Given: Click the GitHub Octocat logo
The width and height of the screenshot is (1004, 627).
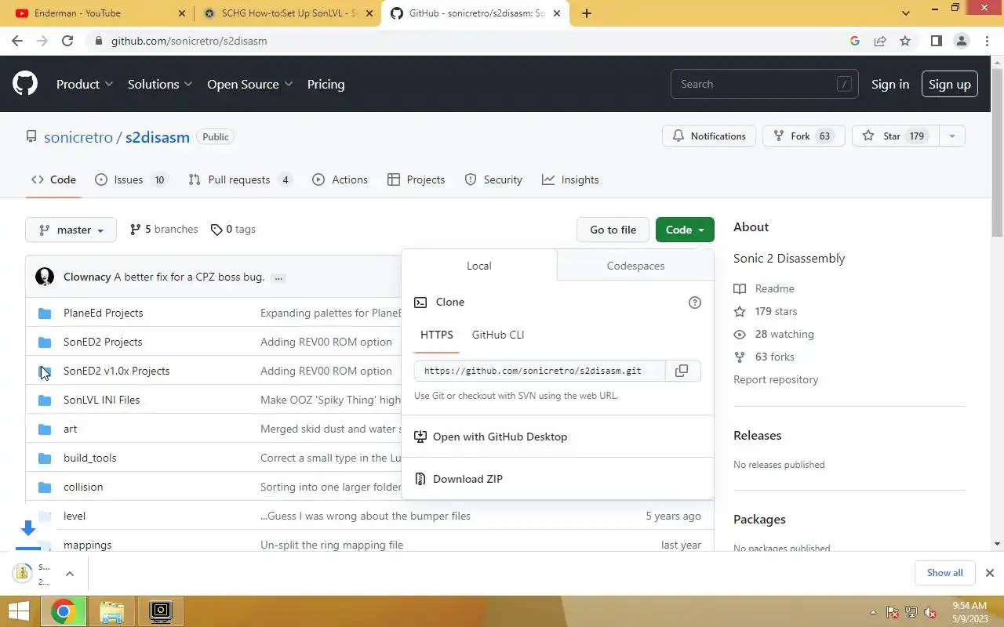Looking at the screenshot, I should click(25, 84).
